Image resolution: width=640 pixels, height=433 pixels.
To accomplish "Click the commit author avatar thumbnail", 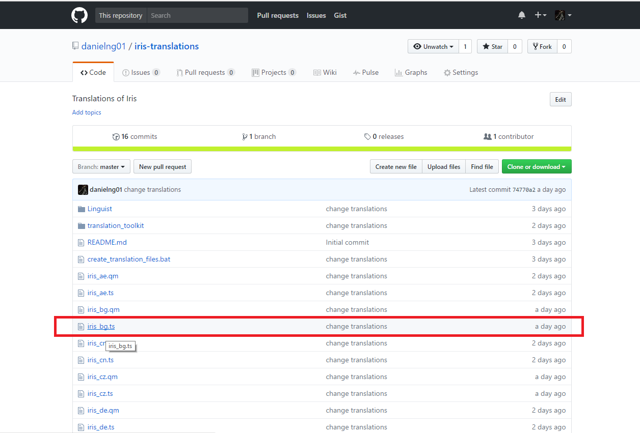I will [x=83, y=190].
